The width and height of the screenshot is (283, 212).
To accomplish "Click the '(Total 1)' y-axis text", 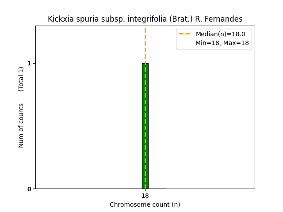I will tap(21, 79).
